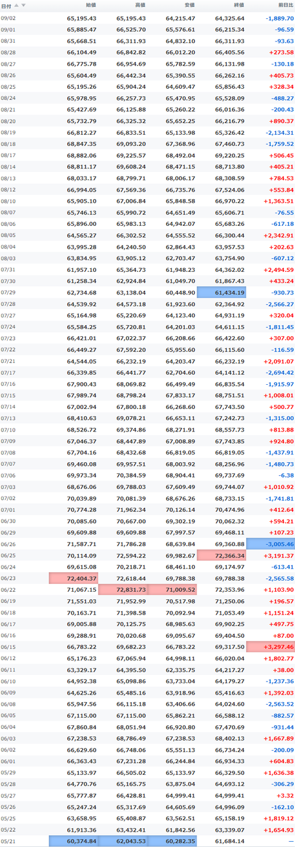Viewport: 295px width, 847px height.
Task: Click the highlighted high value 72,831.73
Action: click(x=123, y=589)
